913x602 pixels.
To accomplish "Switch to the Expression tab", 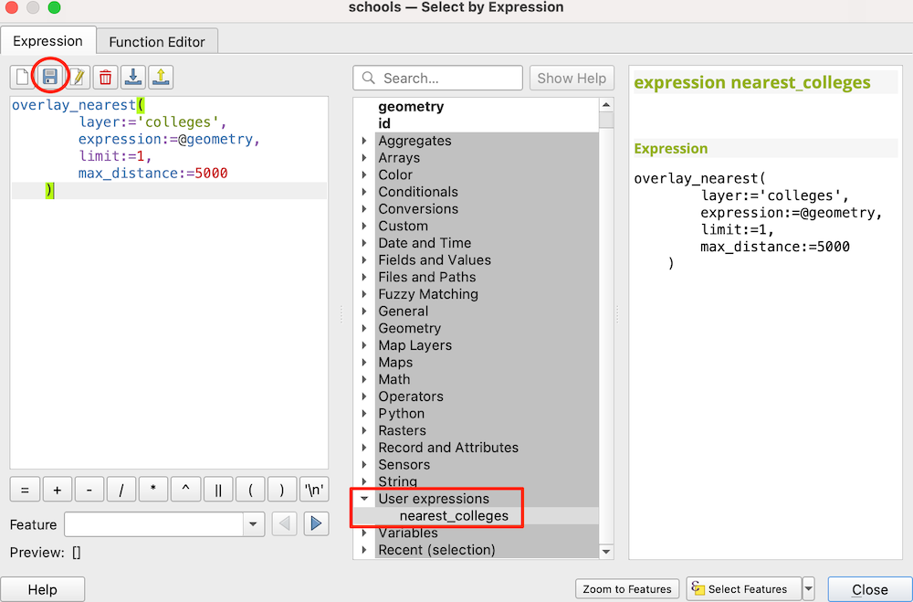I will (x=47, y=41).
